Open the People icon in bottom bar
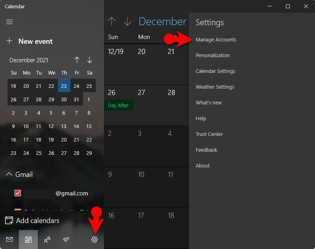 pyautogui.click(x=47, y=240)
